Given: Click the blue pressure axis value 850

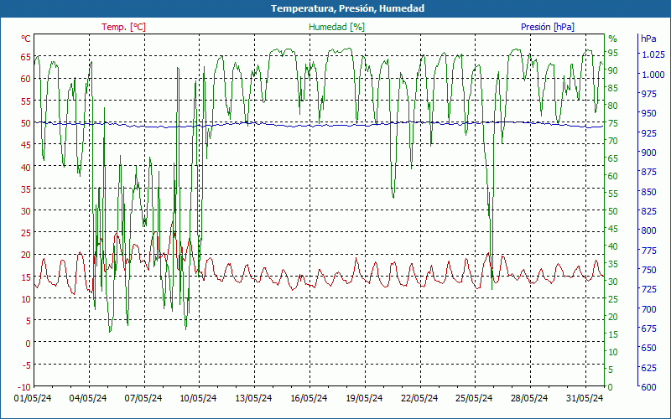Looking at the screenshot, I should [x=649, y=192].
